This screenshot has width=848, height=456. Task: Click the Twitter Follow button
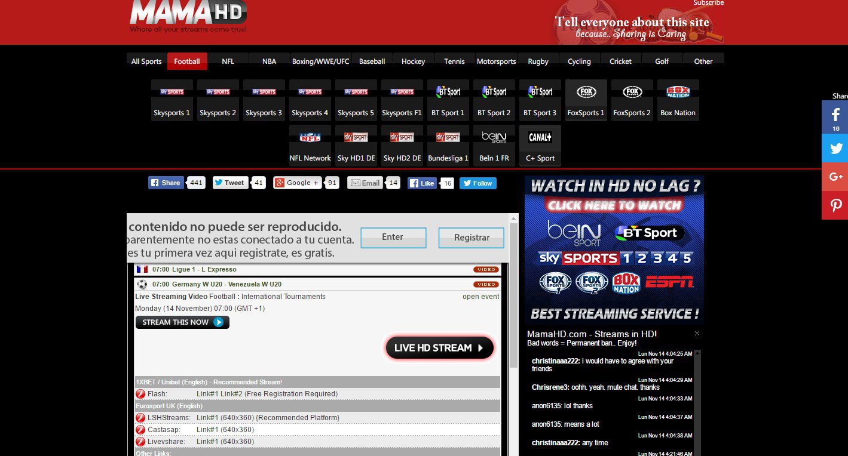pyautogui.click(x=478, y=183)
